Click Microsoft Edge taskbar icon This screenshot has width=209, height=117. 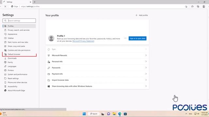(120, 114)
